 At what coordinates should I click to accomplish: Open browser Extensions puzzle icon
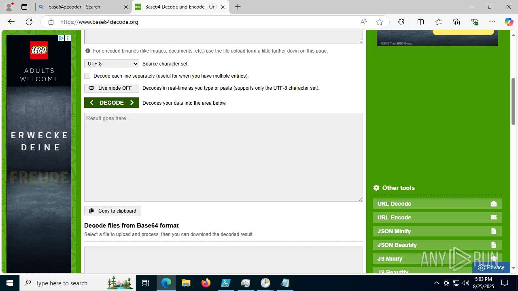point(401,22)
